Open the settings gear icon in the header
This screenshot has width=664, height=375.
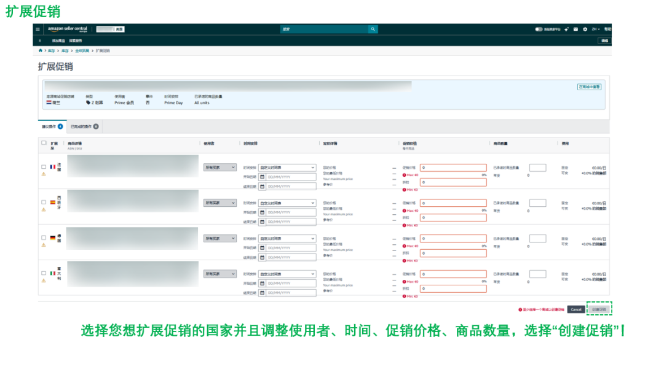[585, 29]
